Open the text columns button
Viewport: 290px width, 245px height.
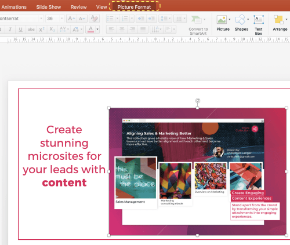[x=180, y=19]
